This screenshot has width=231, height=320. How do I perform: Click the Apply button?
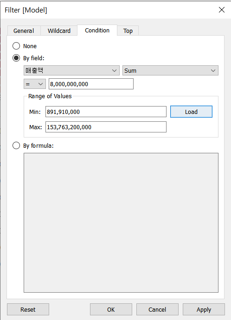(204, 309)
